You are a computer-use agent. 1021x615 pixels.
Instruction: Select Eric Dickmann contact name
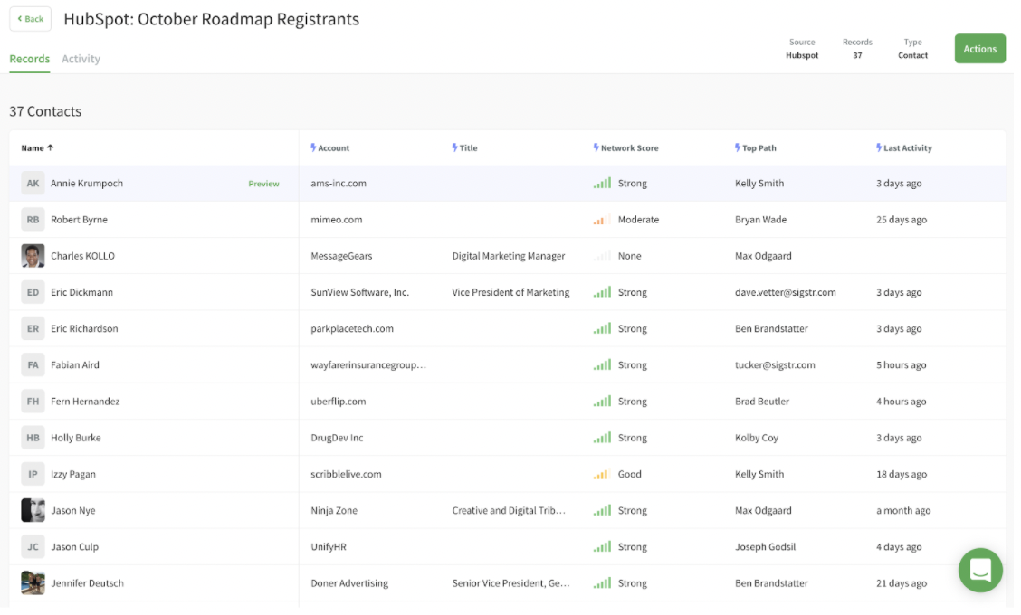coord(81,292)
